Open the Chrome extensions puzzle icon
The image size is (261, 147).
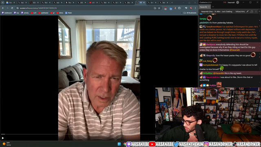click(x=179, y=8)
